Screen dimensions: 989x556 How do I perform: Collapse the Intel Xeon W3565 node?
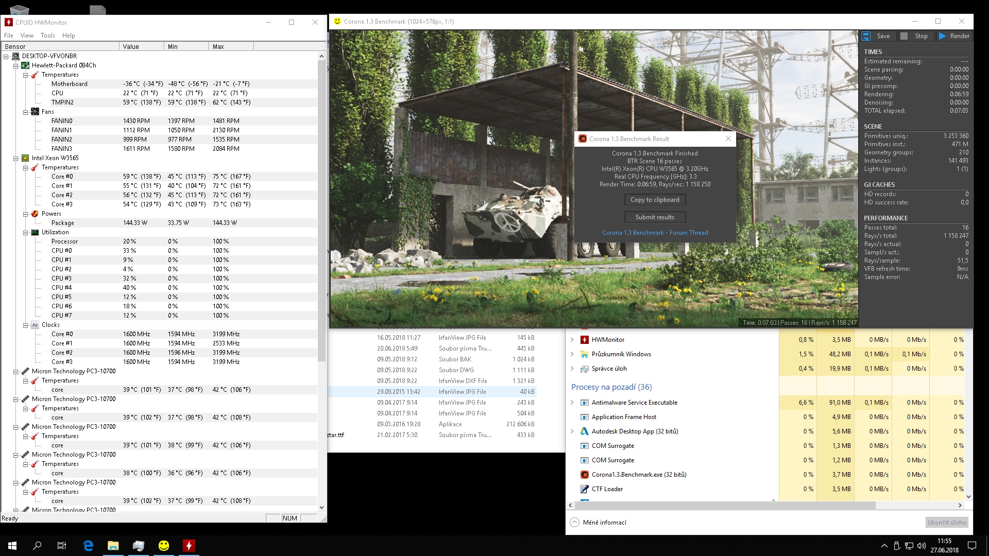coord(15,158)
